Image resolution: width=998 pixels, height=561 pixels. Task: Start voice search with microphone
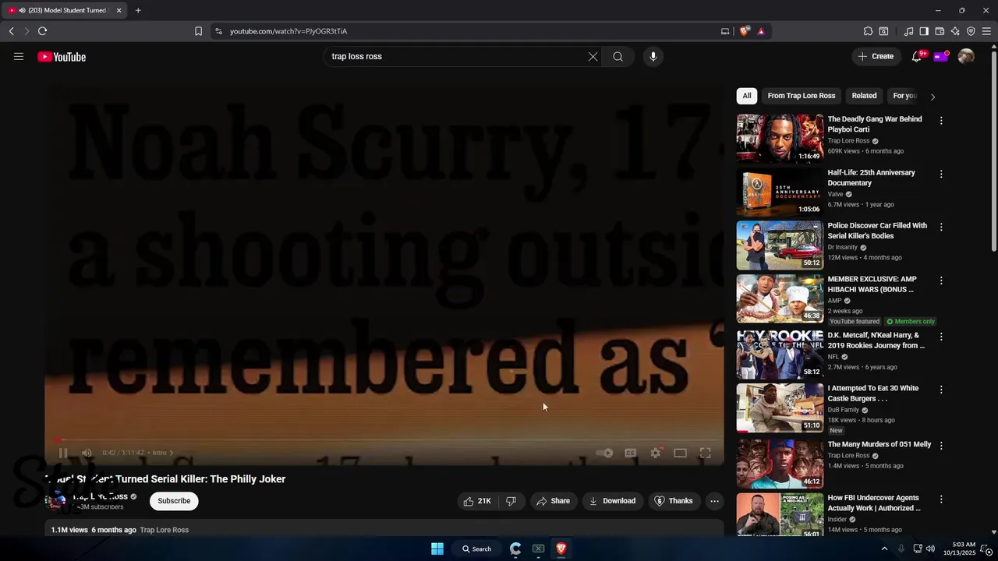(653, 56)
